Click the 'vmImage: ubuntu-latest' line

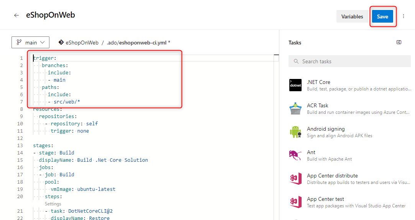(x=83, y=189)
